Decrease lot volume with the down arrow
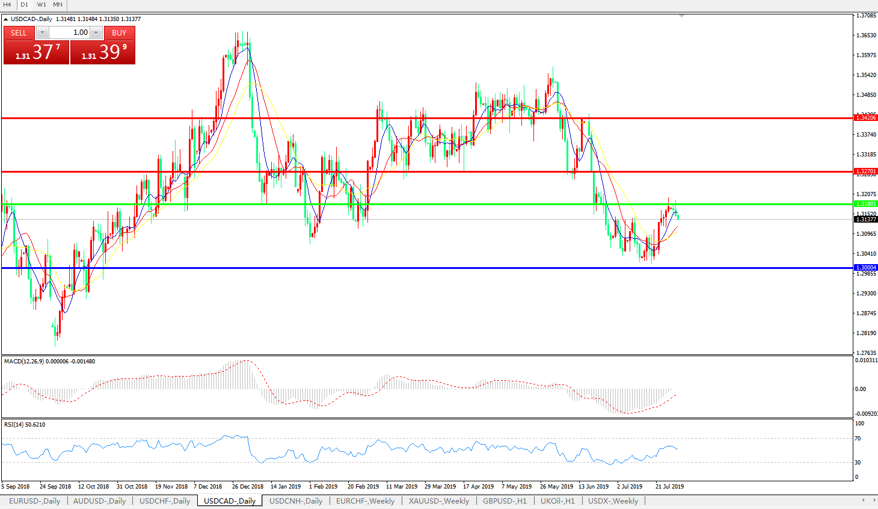The width and height of the screenshot is (878, 509). coord(42,32)
